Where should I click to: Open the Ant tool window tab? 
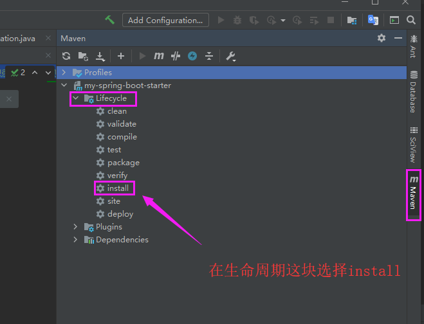(x=414, y=46)
